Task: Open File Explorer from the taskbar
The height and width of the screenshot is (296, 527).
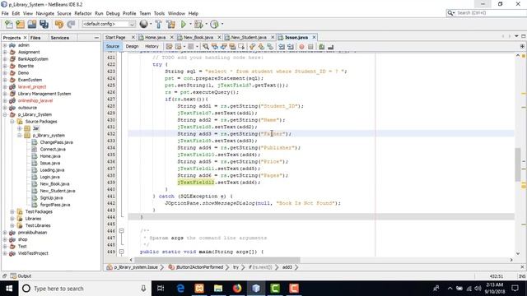Action: click(218, 289)
